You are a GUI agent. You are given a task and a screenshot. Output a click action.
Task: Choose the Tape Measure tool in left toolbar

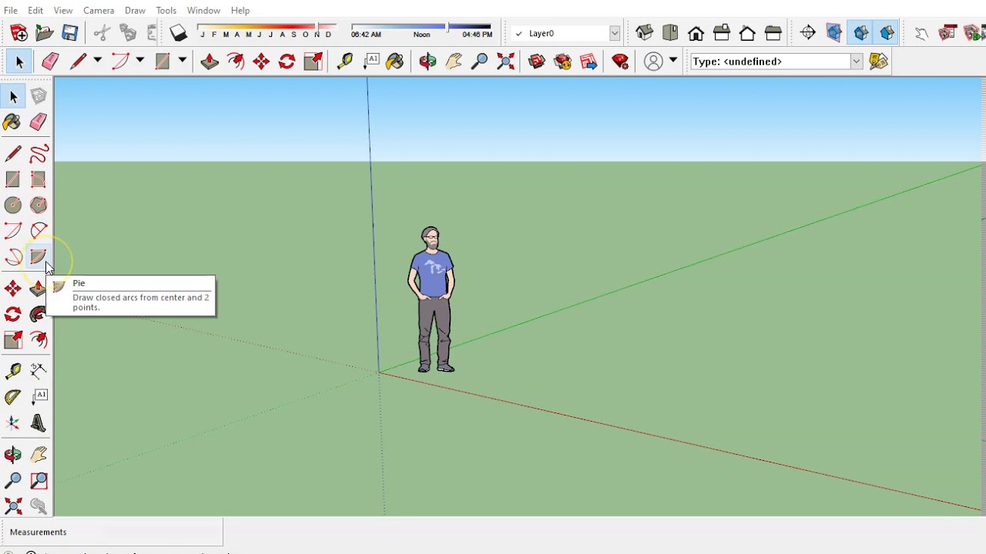(x=13, y=372)
